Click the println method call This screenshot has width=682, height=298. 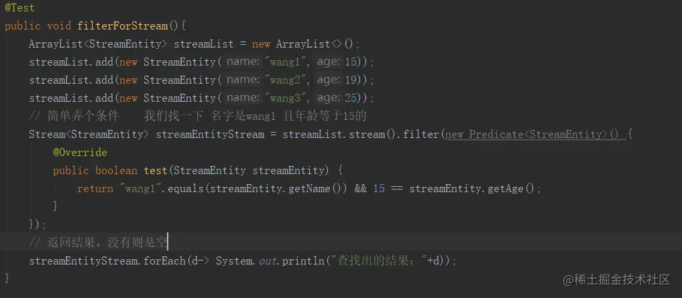tap(303, 262)
